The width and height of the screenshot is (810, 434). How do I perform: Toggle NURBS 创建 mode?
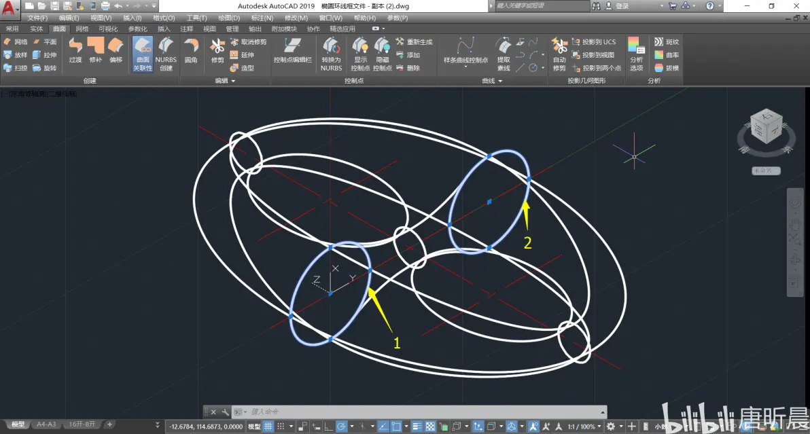pos(166,53)
